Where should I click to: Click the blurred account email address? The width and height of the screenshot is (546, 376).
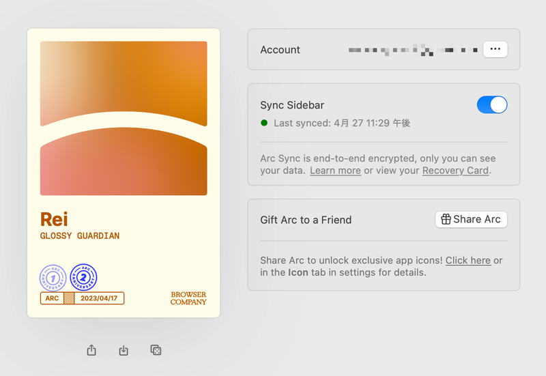(412, 50)
